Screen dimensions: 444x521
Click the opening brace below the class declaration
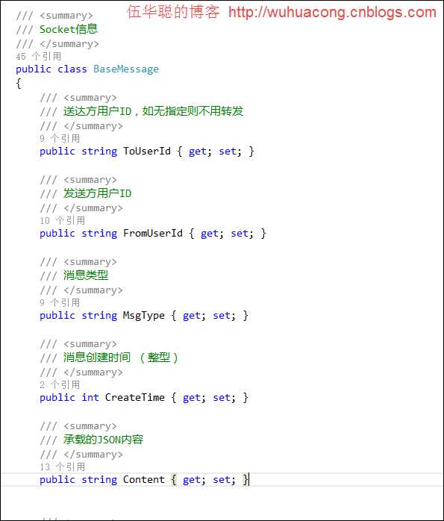18,83
